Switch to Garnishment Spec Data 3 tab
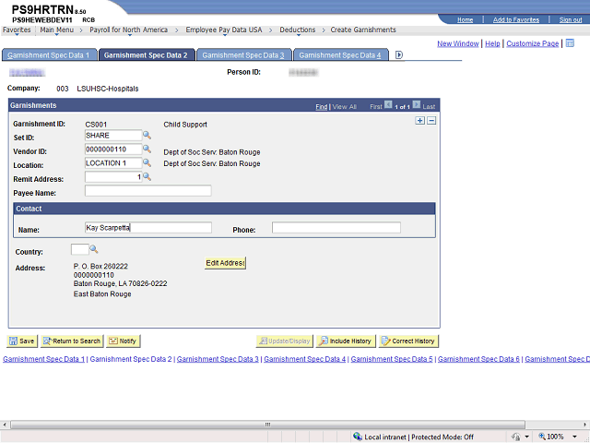Image resolution: width=590 pixels, height=443 pixels. pyautogui.click(x=243, y=55)
